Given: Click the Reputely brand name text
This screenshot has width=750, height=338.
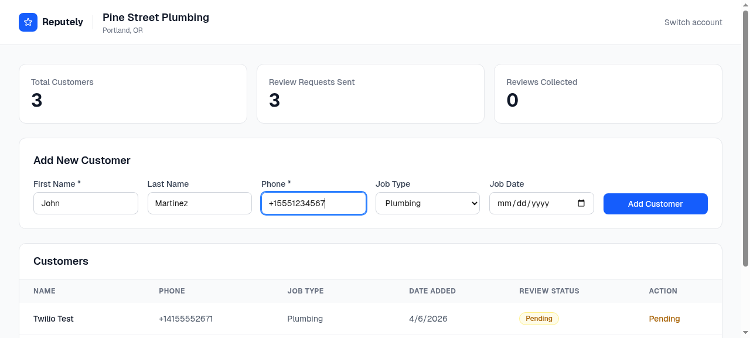Looking at the screenshot, I should tap(63, 22).
